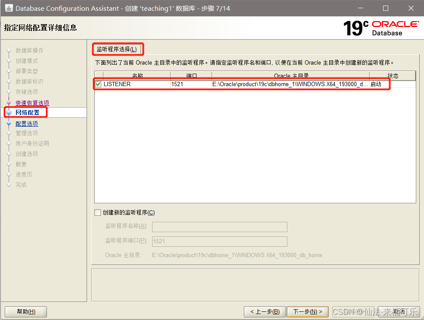Click the 完成 step label
The width and height of the screenshot is (424, 320).
(x=21, y=185)
